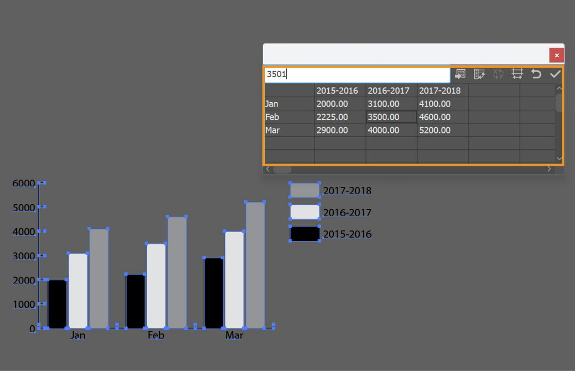Image resolution: width=575 pixels, height=371 pixels.
Task: Select the tallest bar in the Mar group
Action: 255,265
